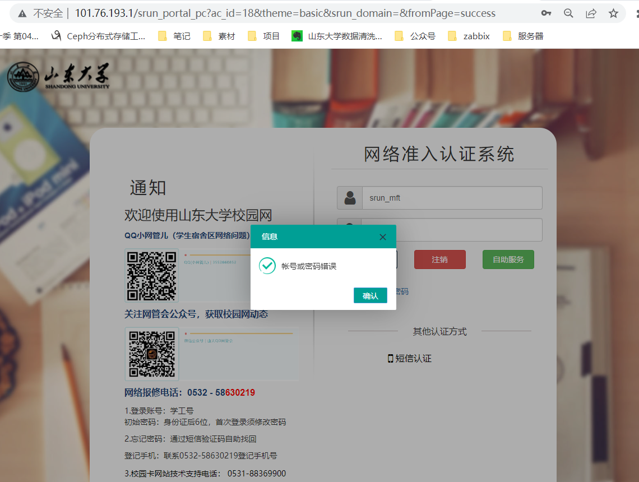Viewport: 639px width, 482px height.
Task: Open the Ceph分布式存储 bookmark
Action: coord(98,36)
